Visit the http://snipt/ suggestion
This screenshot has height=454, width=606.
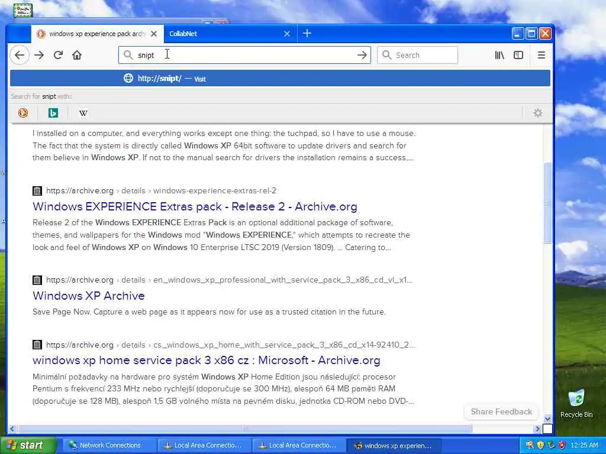point(280,79)
